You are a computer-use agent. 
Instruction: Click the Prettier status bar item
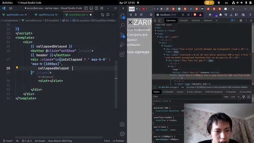118,141
